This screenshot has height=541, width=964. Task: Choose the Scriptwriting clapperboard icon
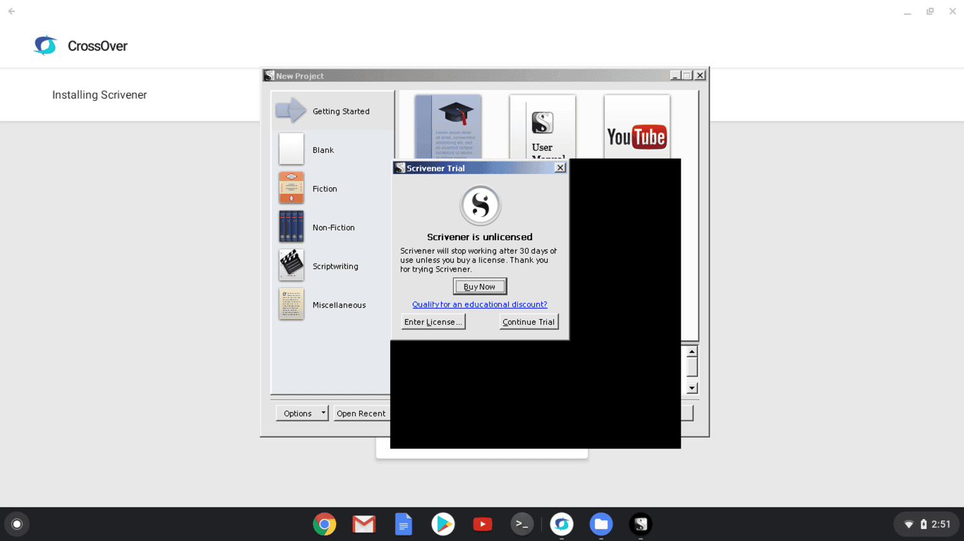[291, 264]
